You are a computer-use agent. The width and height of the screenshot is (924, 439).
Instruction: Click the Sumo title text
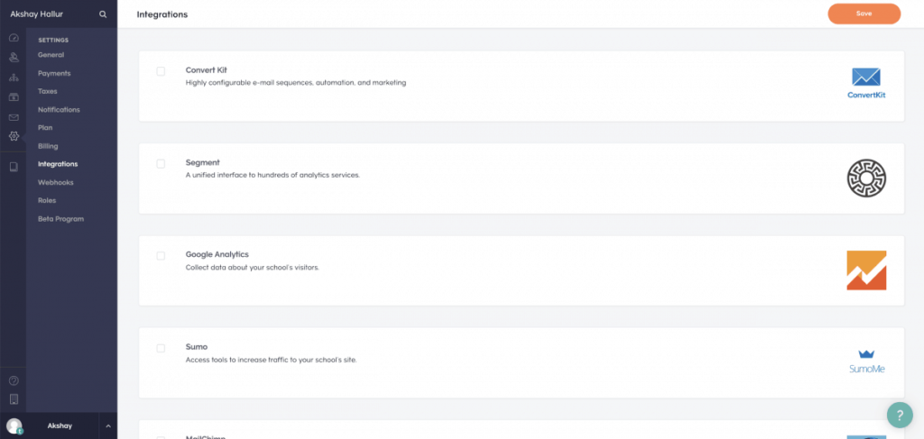click(x=196, y=347)
